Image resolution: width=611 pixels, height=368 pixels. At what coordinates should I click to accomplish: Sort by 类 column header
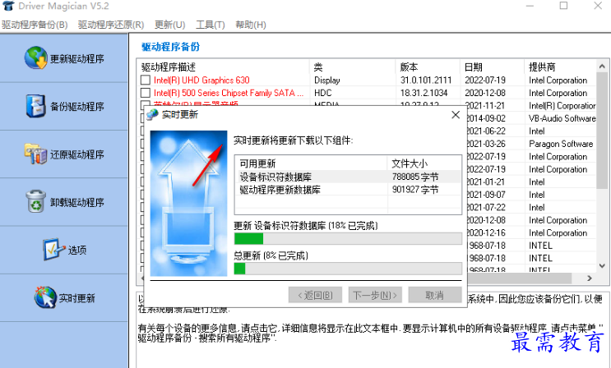(x=353, y=67)
